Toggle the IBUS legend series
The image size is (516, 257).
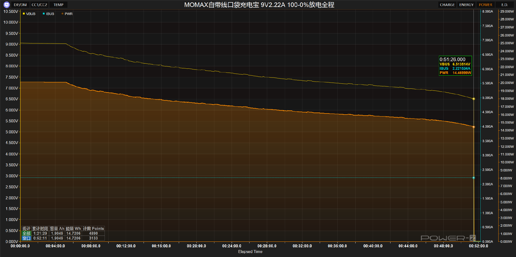click(x=48, y=14)
